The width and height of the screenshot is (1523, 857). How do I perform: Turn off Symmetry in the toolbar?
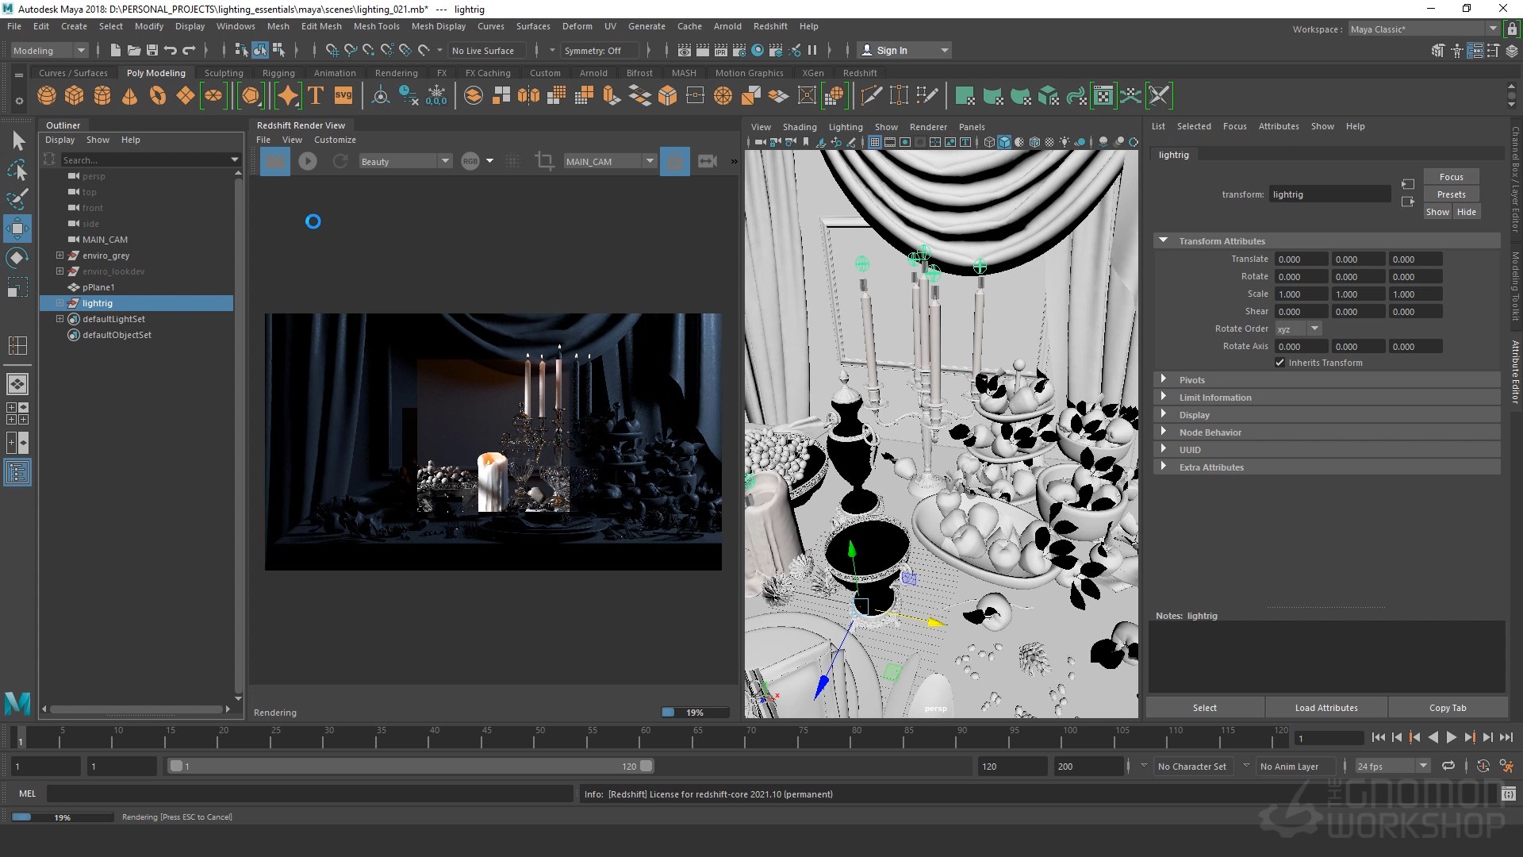pos(597,50)
